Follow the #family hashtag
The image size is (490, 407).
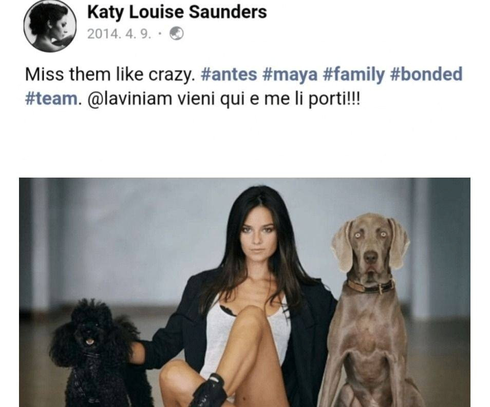click(x=354, y=75)
